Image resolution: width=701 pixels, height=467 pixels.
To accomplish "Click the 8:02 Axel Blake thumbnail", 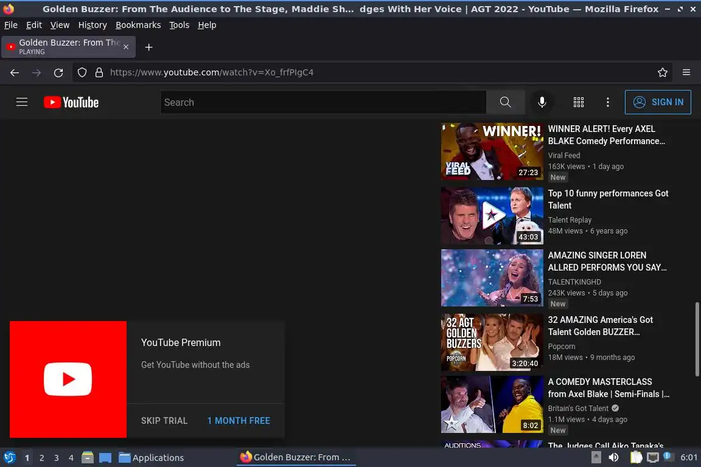I will (492, 404).
